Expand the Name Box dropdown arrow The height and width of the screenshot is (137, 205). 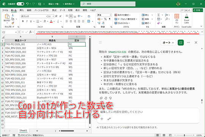[x=16, y=32]
